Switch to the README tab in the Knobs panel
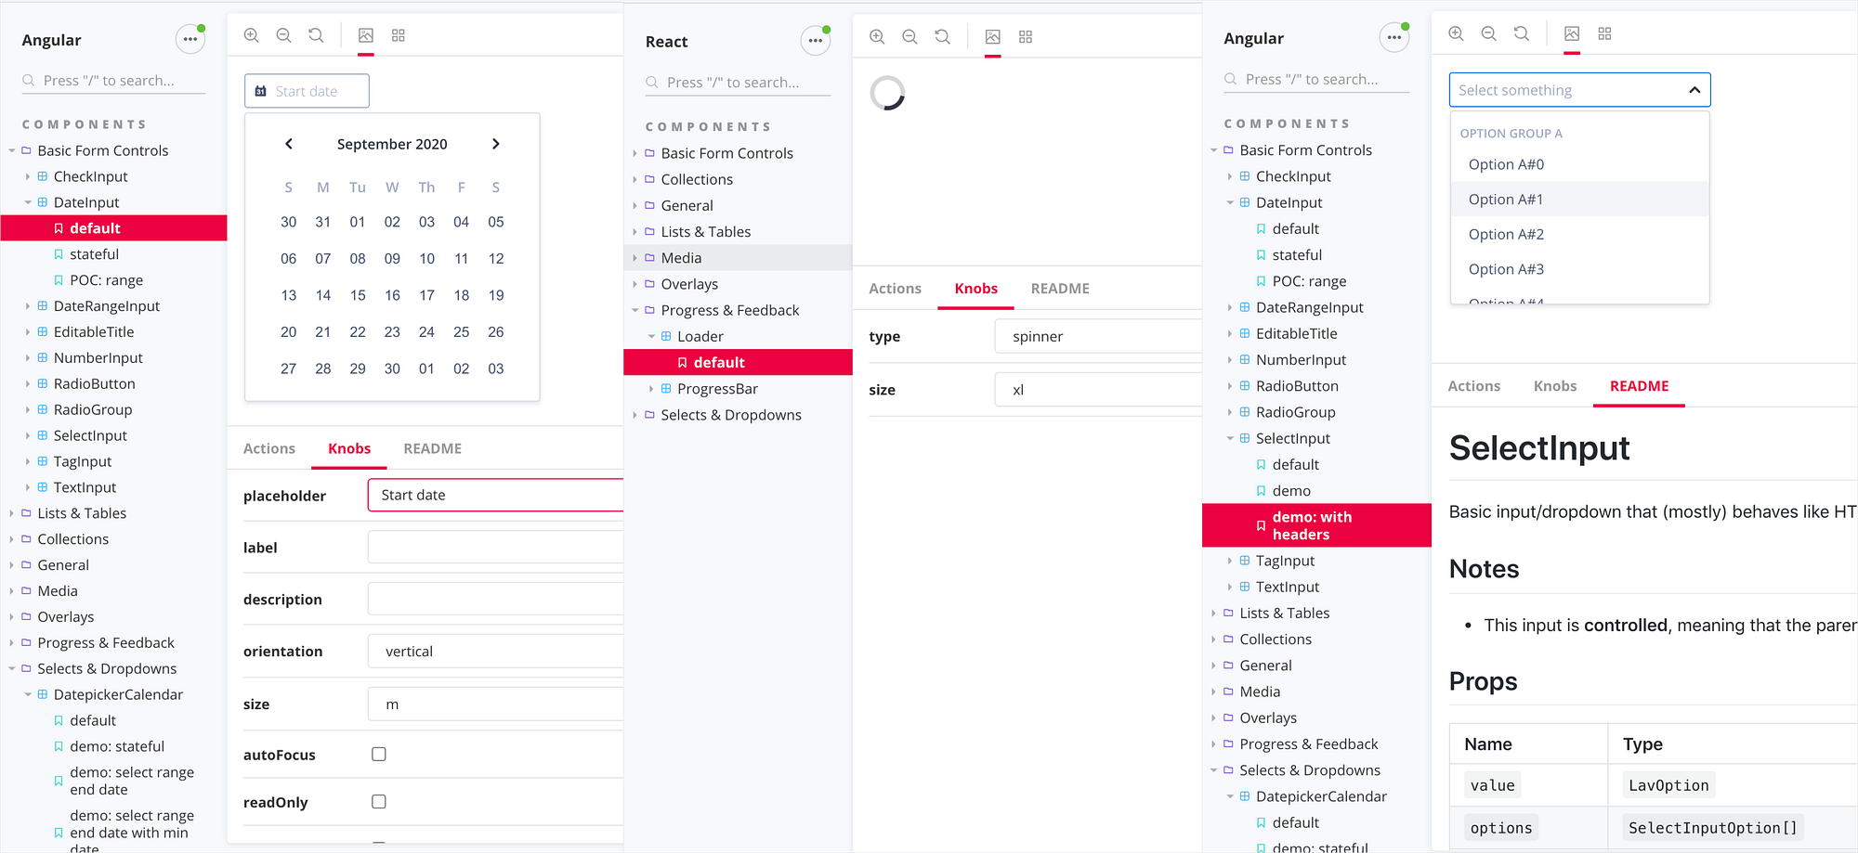Image resolution: width=1858 pixels, height=853 pixels. click(432, 448)
